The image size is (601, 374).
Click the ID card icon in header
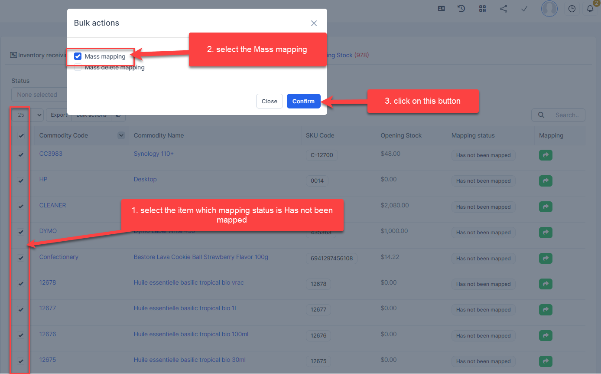(442, 9)
